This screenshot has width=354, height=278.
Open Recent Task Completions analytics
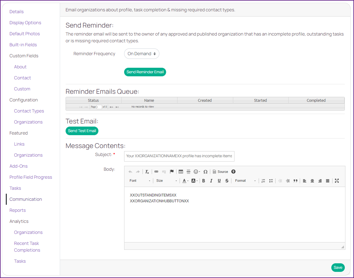click(27, 247)
